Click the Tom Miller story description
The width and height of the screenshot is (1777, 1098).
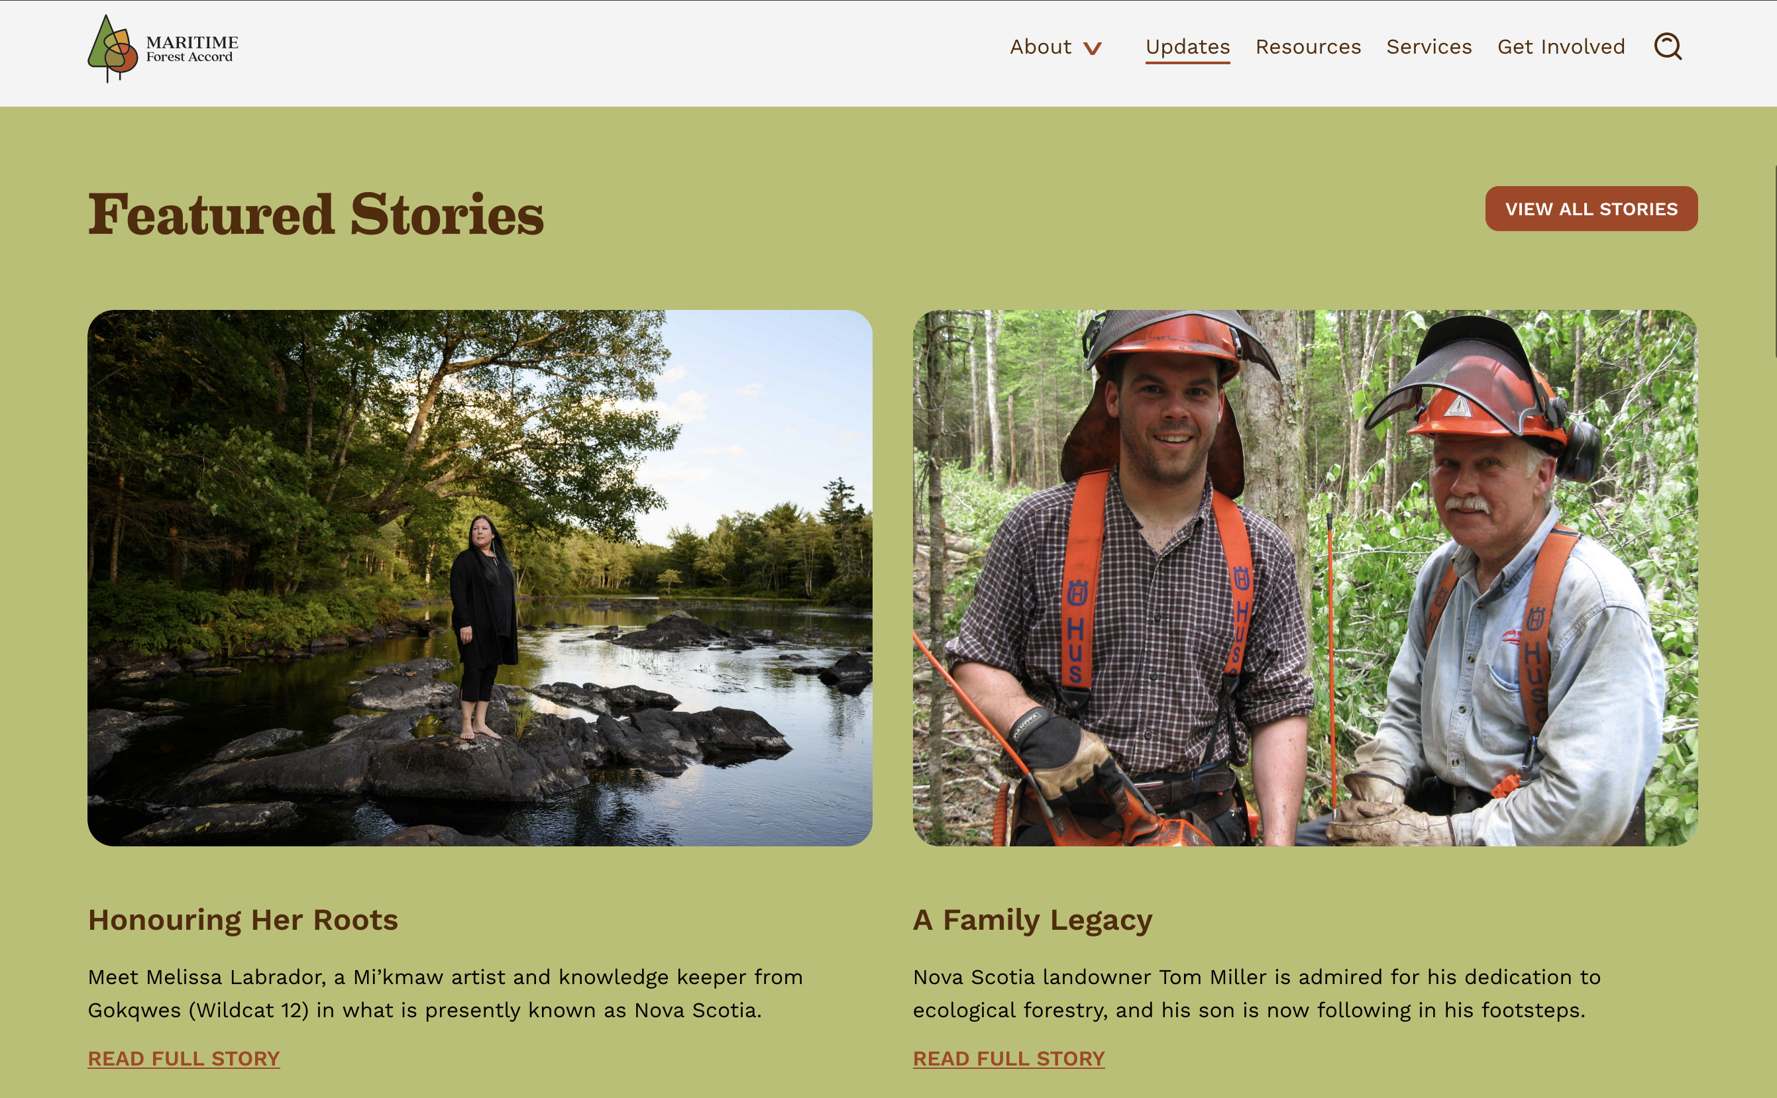click(1257, 993)
